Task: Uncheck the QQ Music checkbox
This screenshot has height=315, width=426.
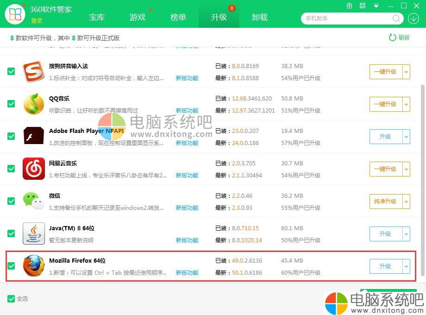Action: click(x=11, y=104)
